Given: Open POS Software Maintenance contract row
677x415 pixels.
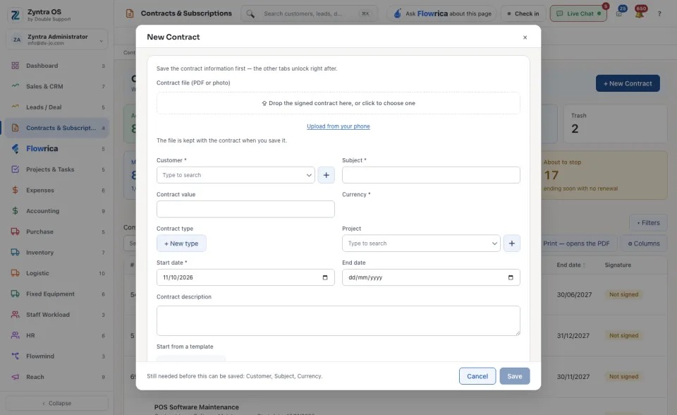Looking at the screenshot, I should point(197,407).
